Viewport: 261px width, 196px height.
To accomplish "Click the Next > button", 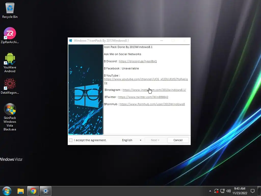I will click(x=155, y=140).
